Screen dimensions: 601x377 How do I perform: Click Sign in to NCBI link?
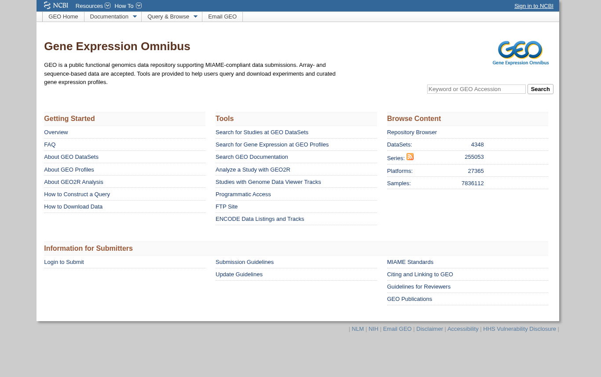tap(534, 6)
